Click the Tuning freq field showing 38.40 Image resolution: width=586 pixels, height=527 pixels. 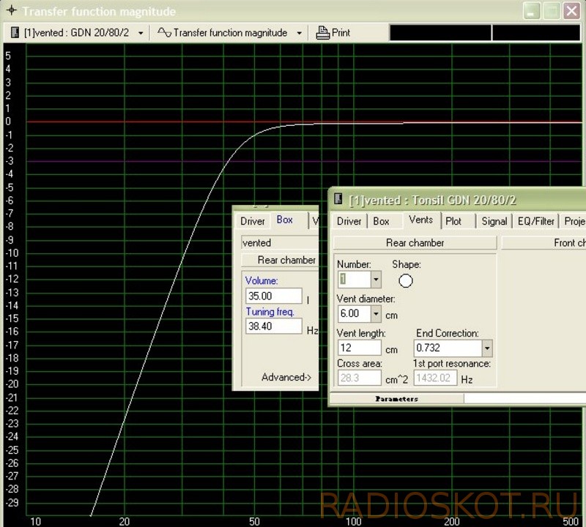(273, 326)
